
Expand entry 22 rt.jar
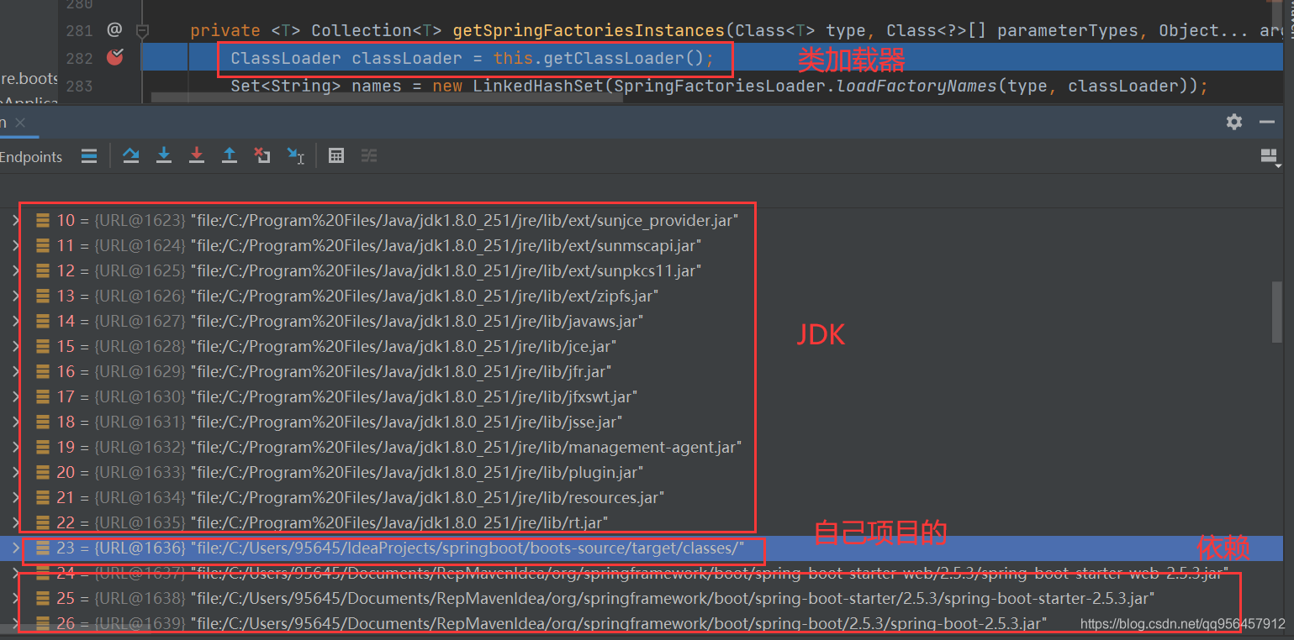pos(14,522)
